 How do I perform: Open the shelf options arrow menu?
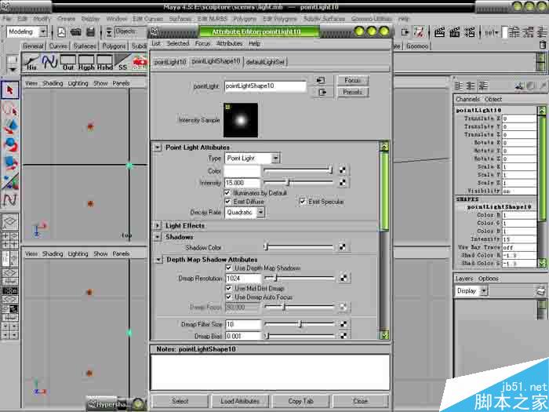coord(13,69)
